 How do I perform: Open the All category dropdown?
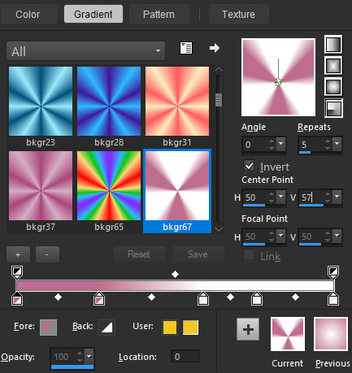[85, 51]
